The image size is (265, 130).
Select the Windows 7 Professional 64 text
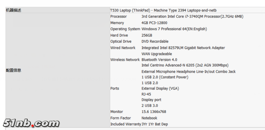coord(174,29)
